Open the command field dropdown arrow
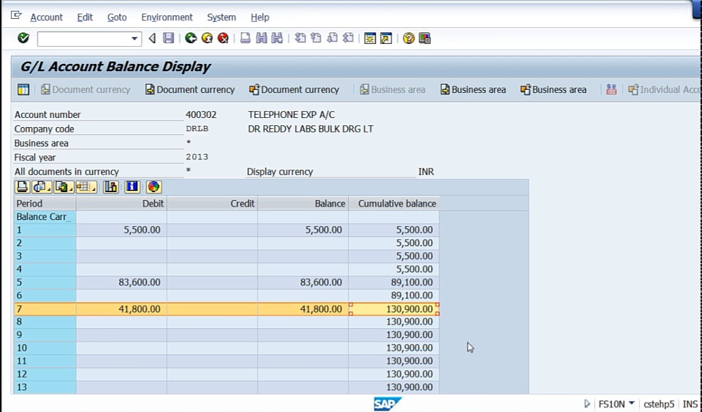Screen dimensions: 702x412 (x=134, y=39)
